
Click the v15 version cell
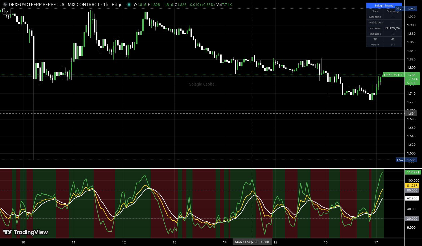[393, 45]
